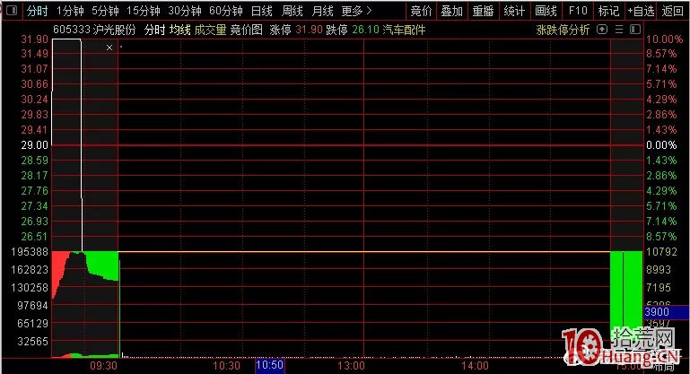Screen dimensions: 690x374
Task: Open the 竞价图 auction chart
Action: click(247, 30)
